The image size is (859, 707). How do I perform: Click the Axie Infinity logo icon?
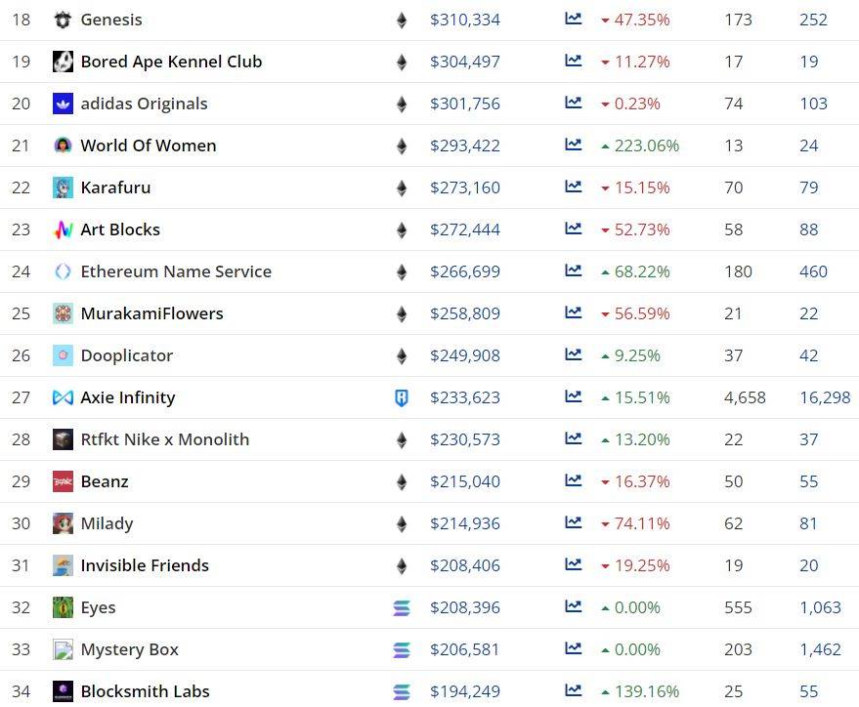coord(63,397)
